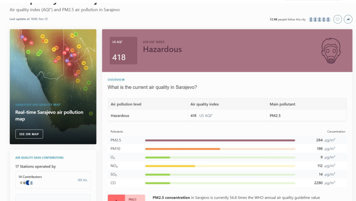The image size is (356, 201).
Task: Click the Air Quality Data Contributors heading
Action: pos(39,157)
